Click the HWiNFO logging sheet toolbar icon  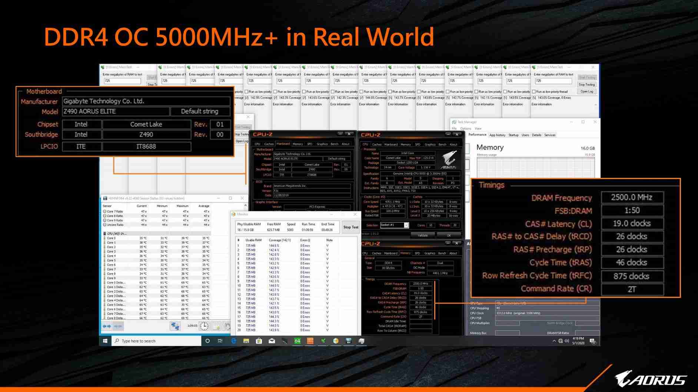(216, 326)
